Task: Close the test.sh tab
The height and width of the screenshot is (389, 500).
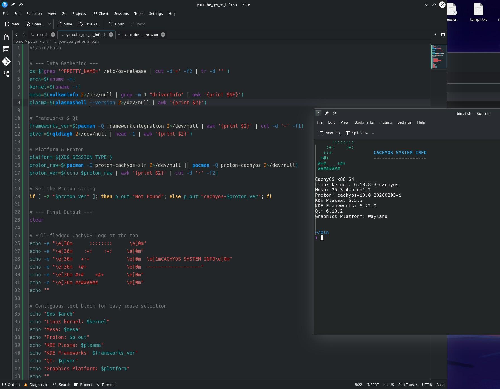Action: click(x=53, y=35)
